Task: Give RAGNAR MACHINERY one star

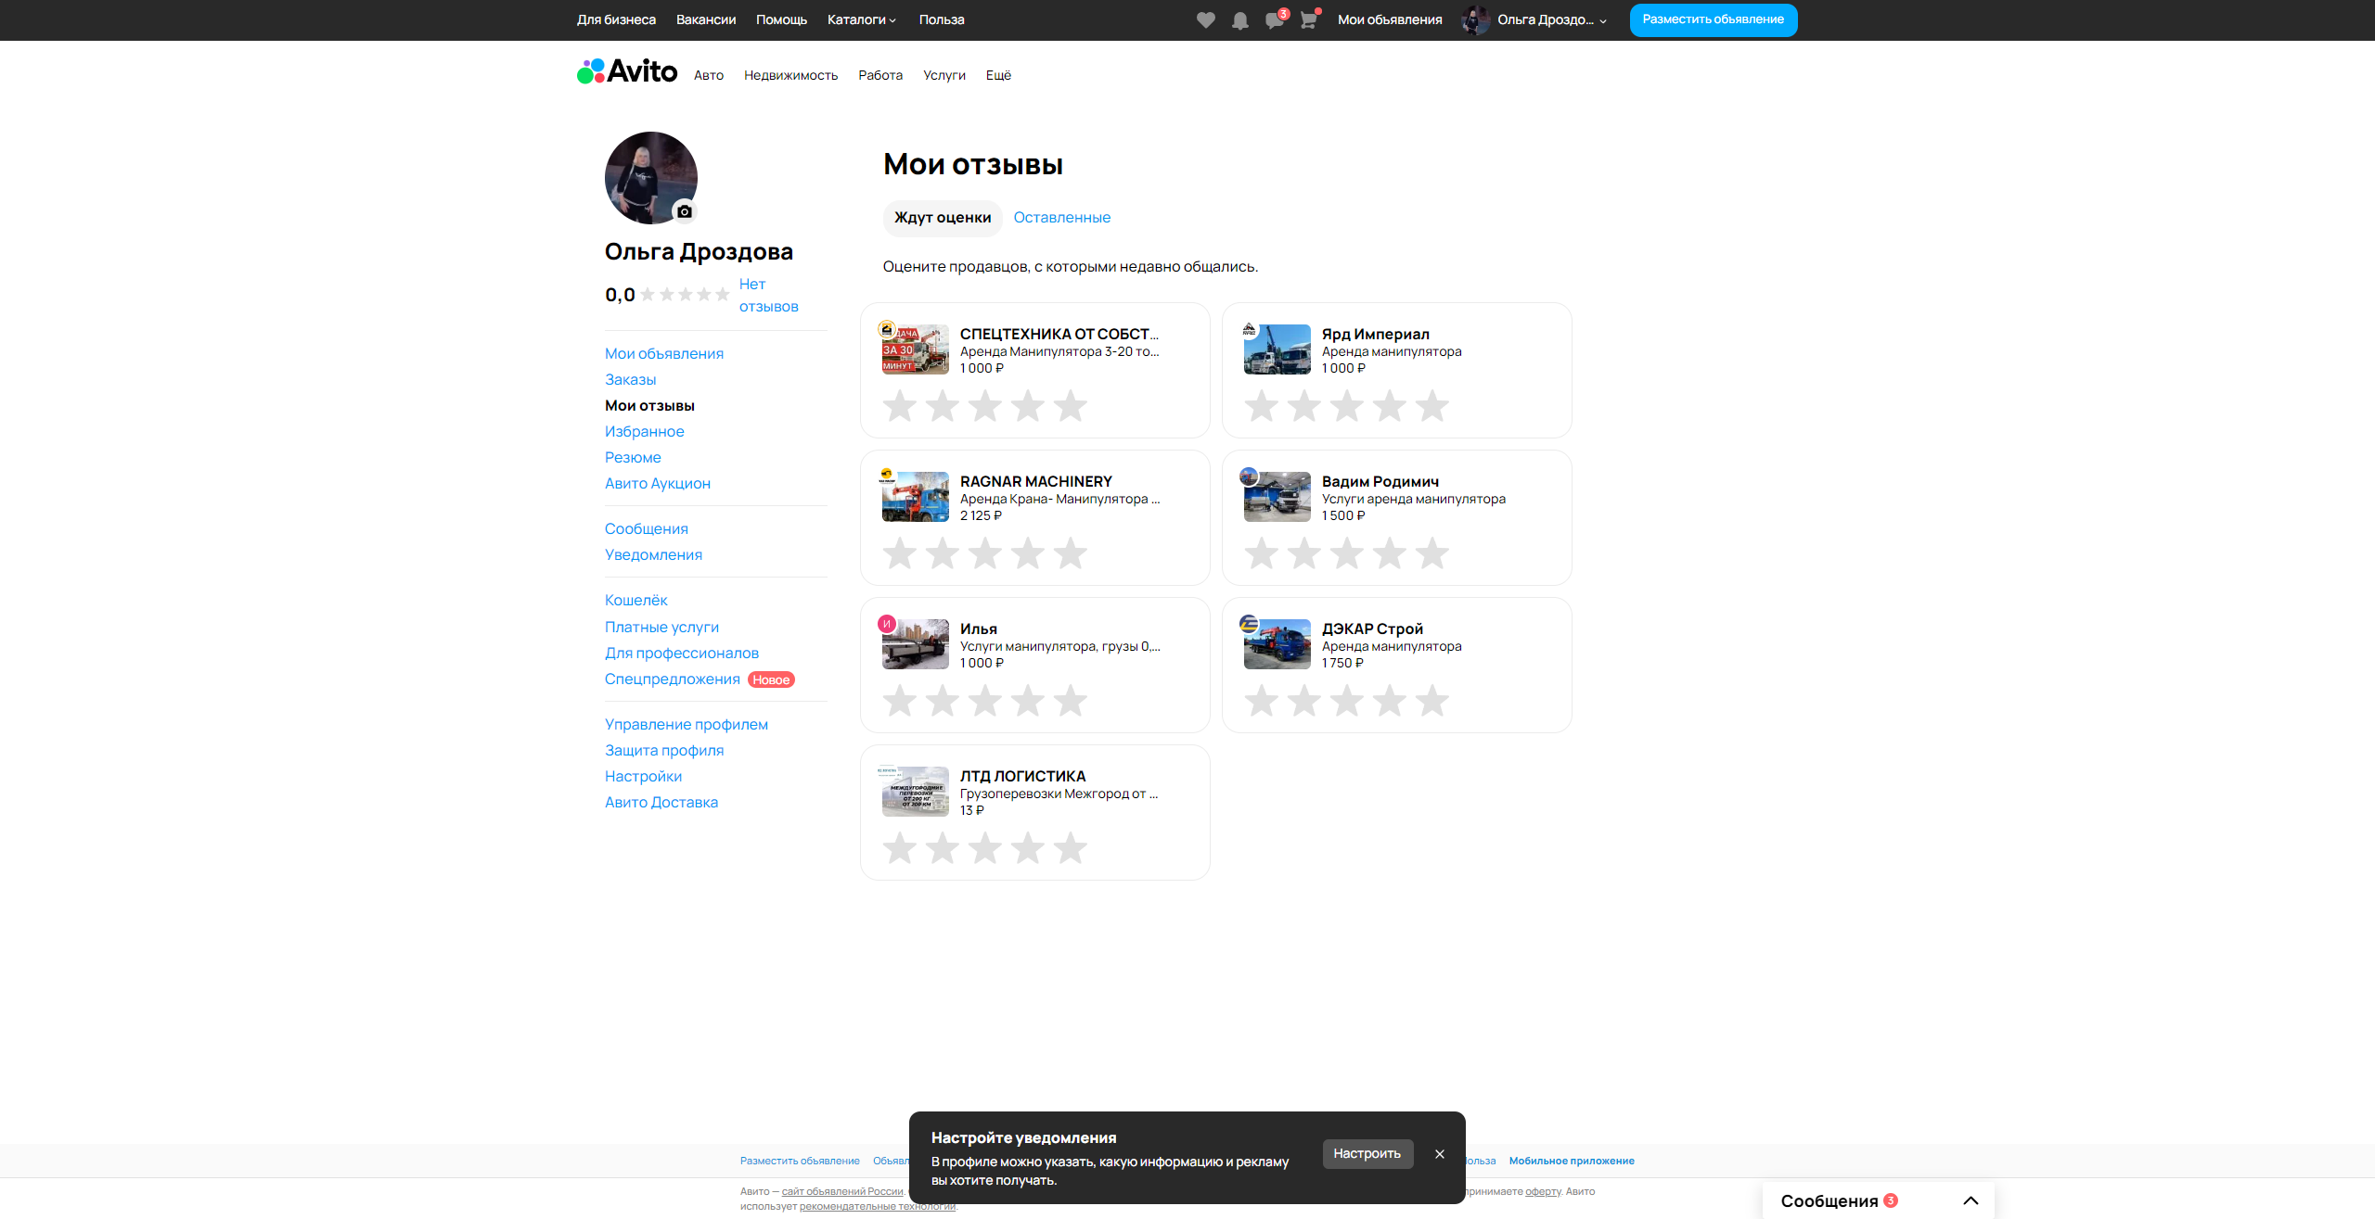Action: (900, 553)
